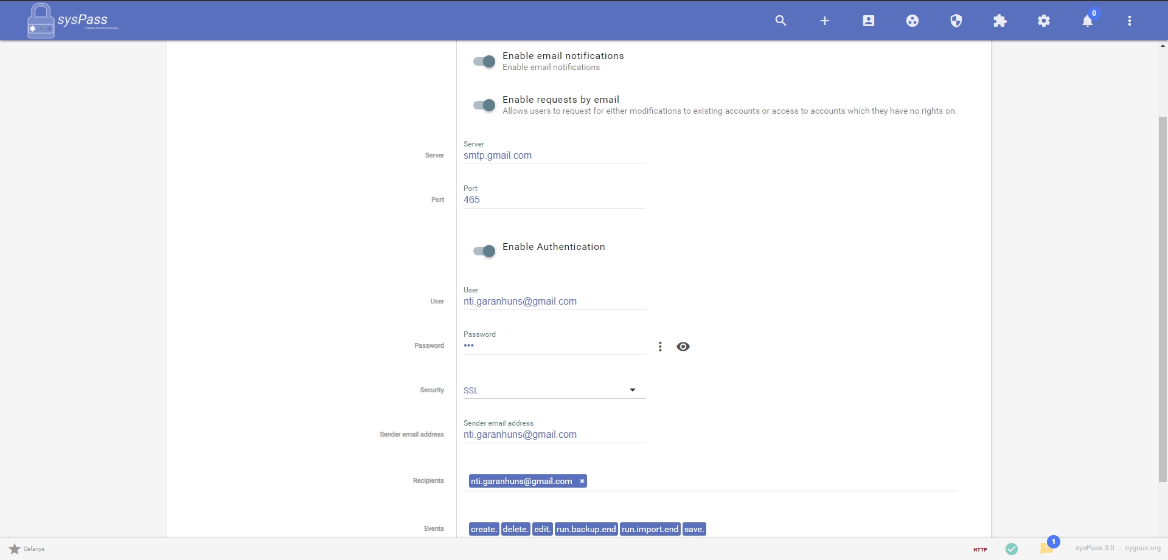Click the Port field containing 465
Image resolution: width=1168 pixels, height=560 pixels.
(554, 200)
